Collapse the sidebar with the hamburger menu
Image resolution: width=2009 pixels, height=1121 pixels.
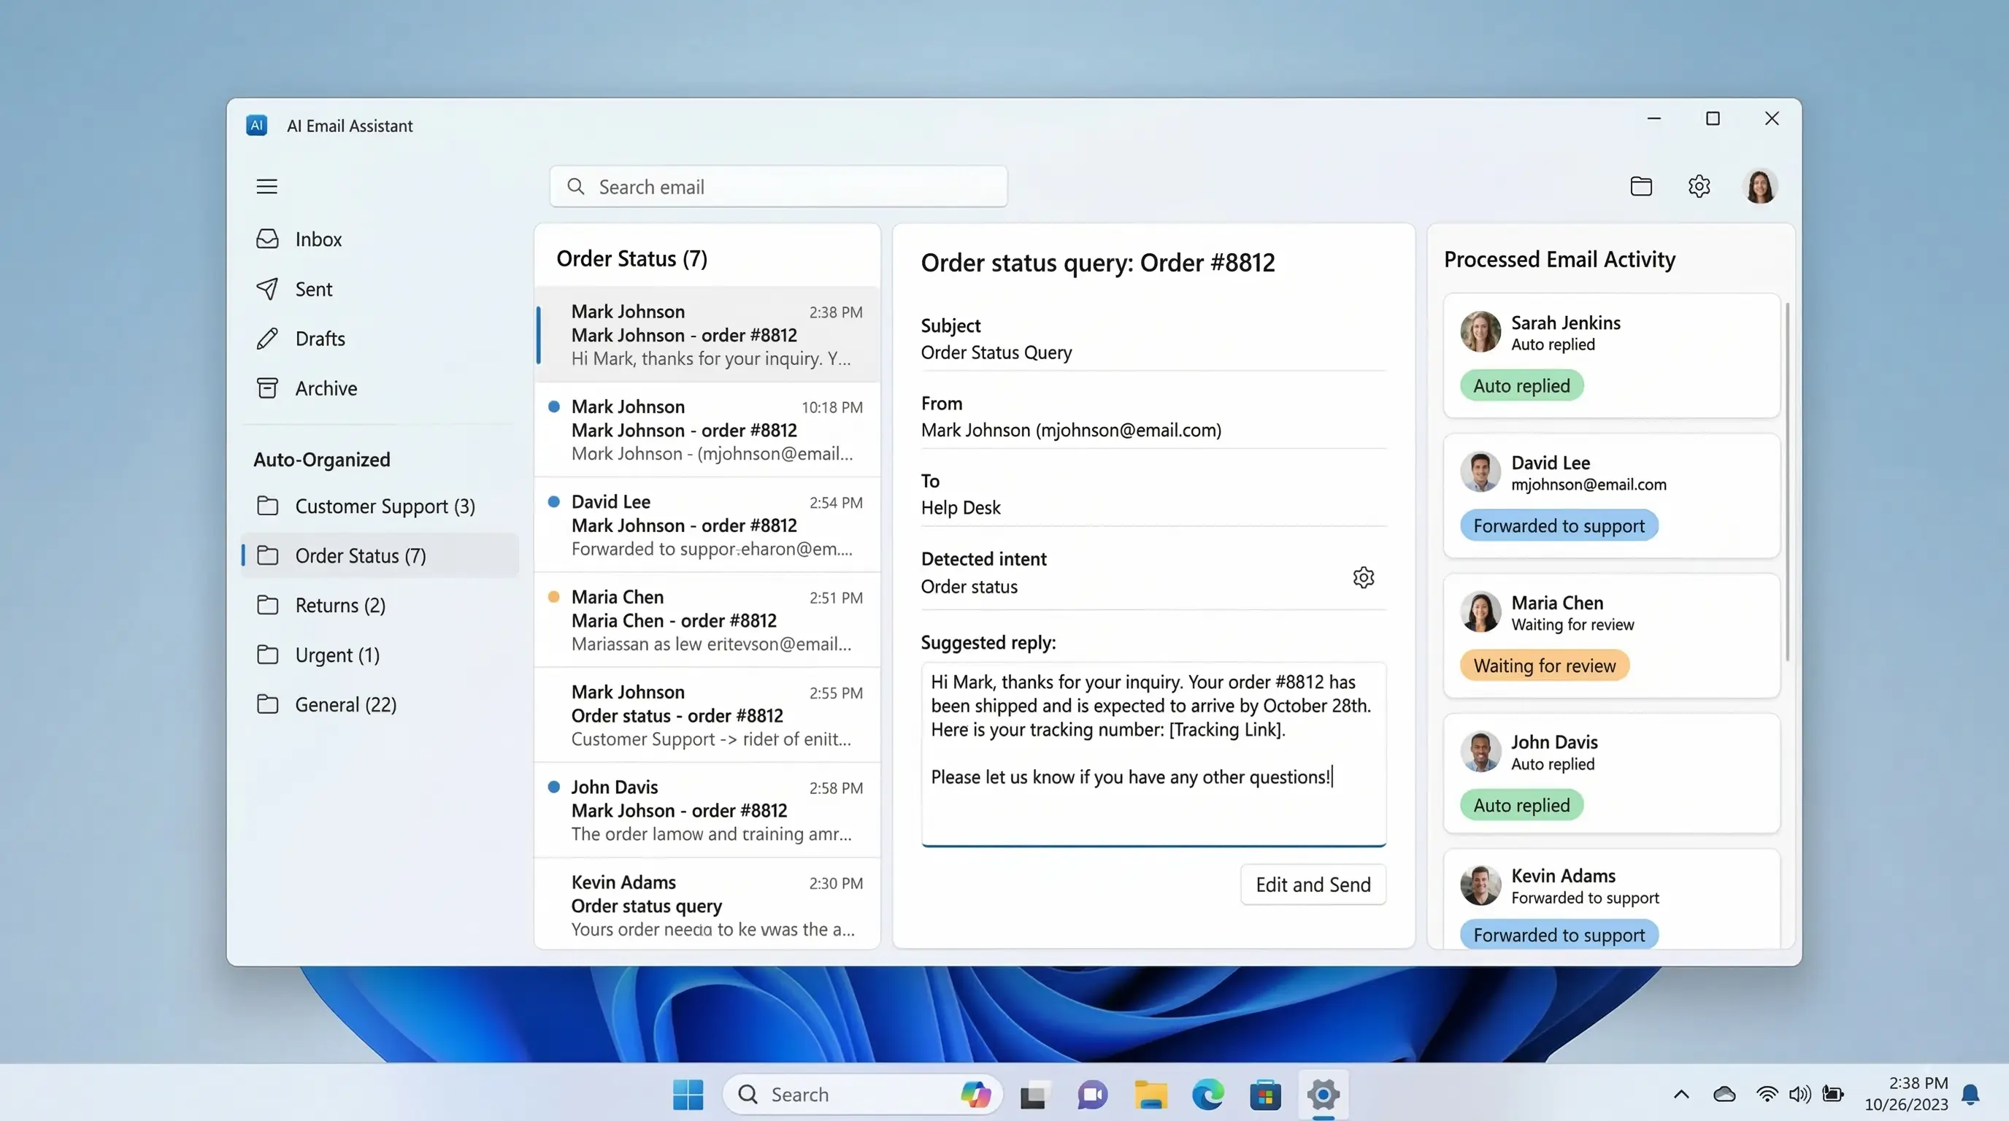click(266, 185)
